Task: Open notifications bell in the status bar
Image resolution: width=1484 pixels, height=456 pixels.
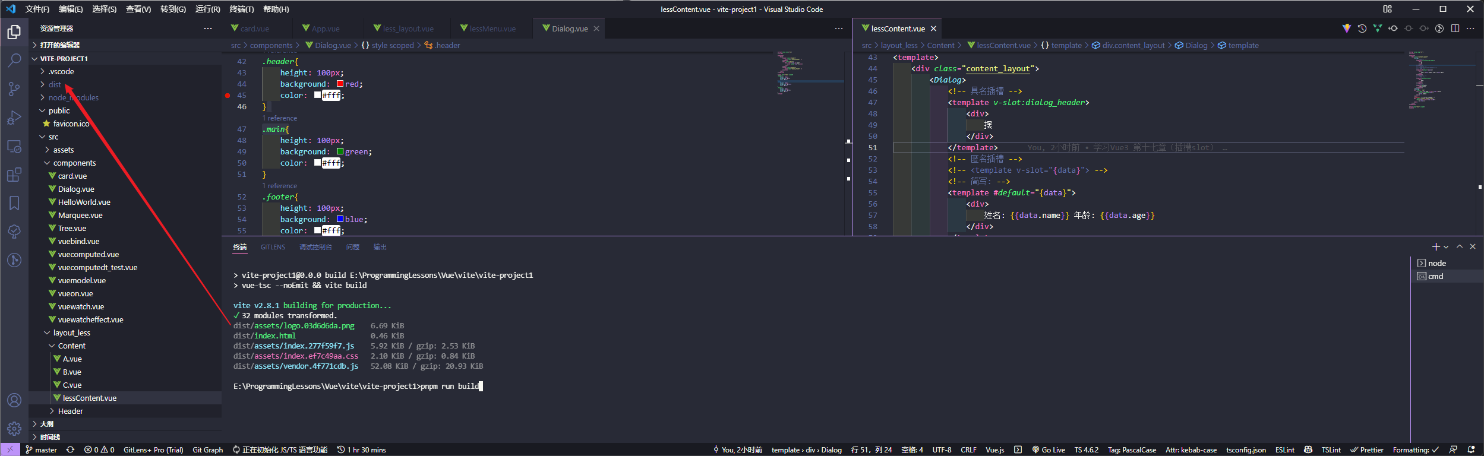Action: click(1472, 449)
